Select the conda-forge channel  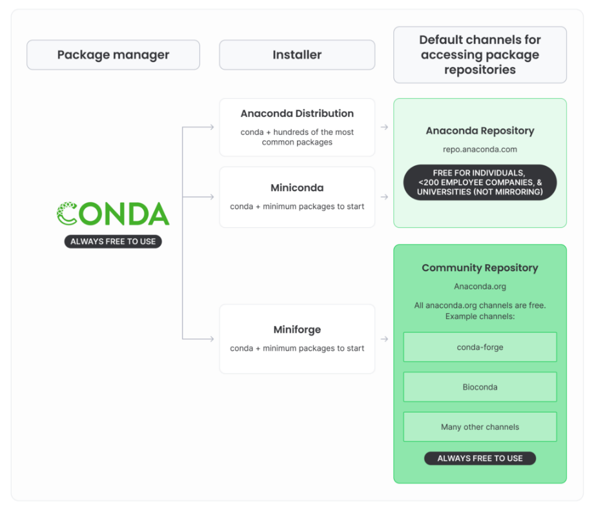click(480, 347)
